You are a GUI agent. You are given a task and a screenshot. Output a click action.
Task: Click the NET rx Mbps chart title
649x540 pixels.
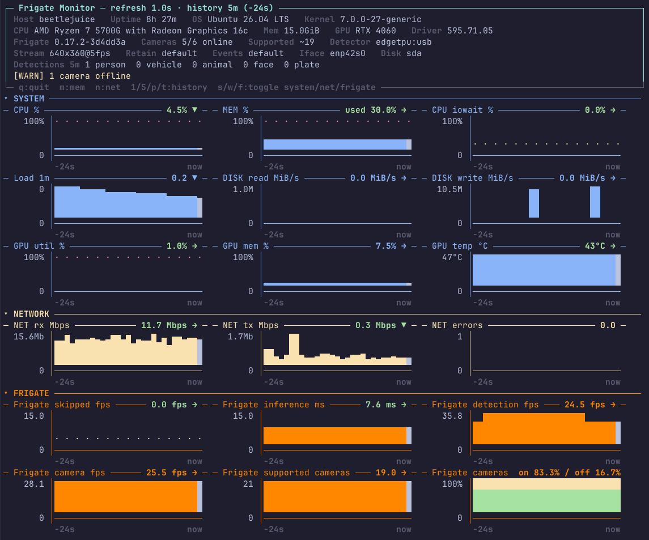pyautogui.click(x=41, y=325)
